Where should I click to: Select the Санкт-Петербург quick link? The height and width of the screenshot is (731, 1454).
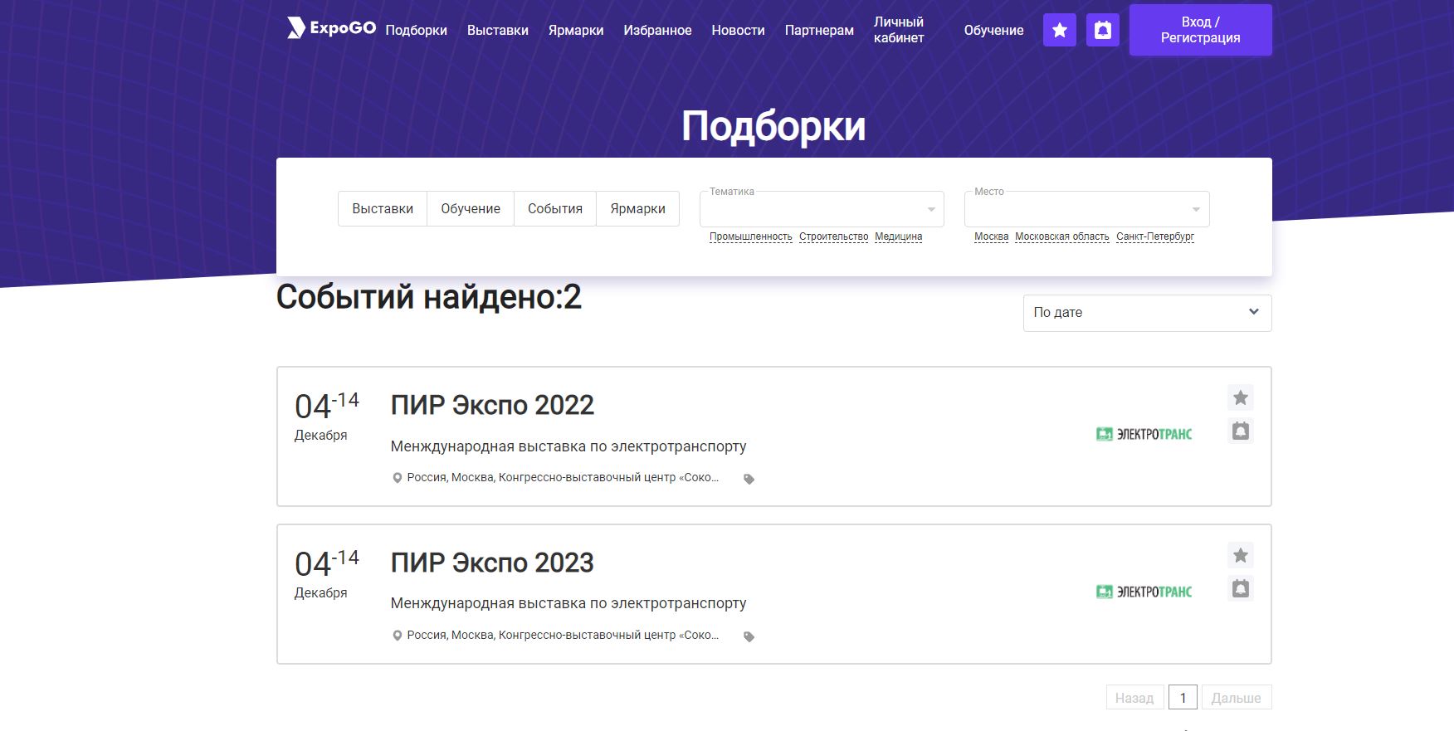point(1154,237)
